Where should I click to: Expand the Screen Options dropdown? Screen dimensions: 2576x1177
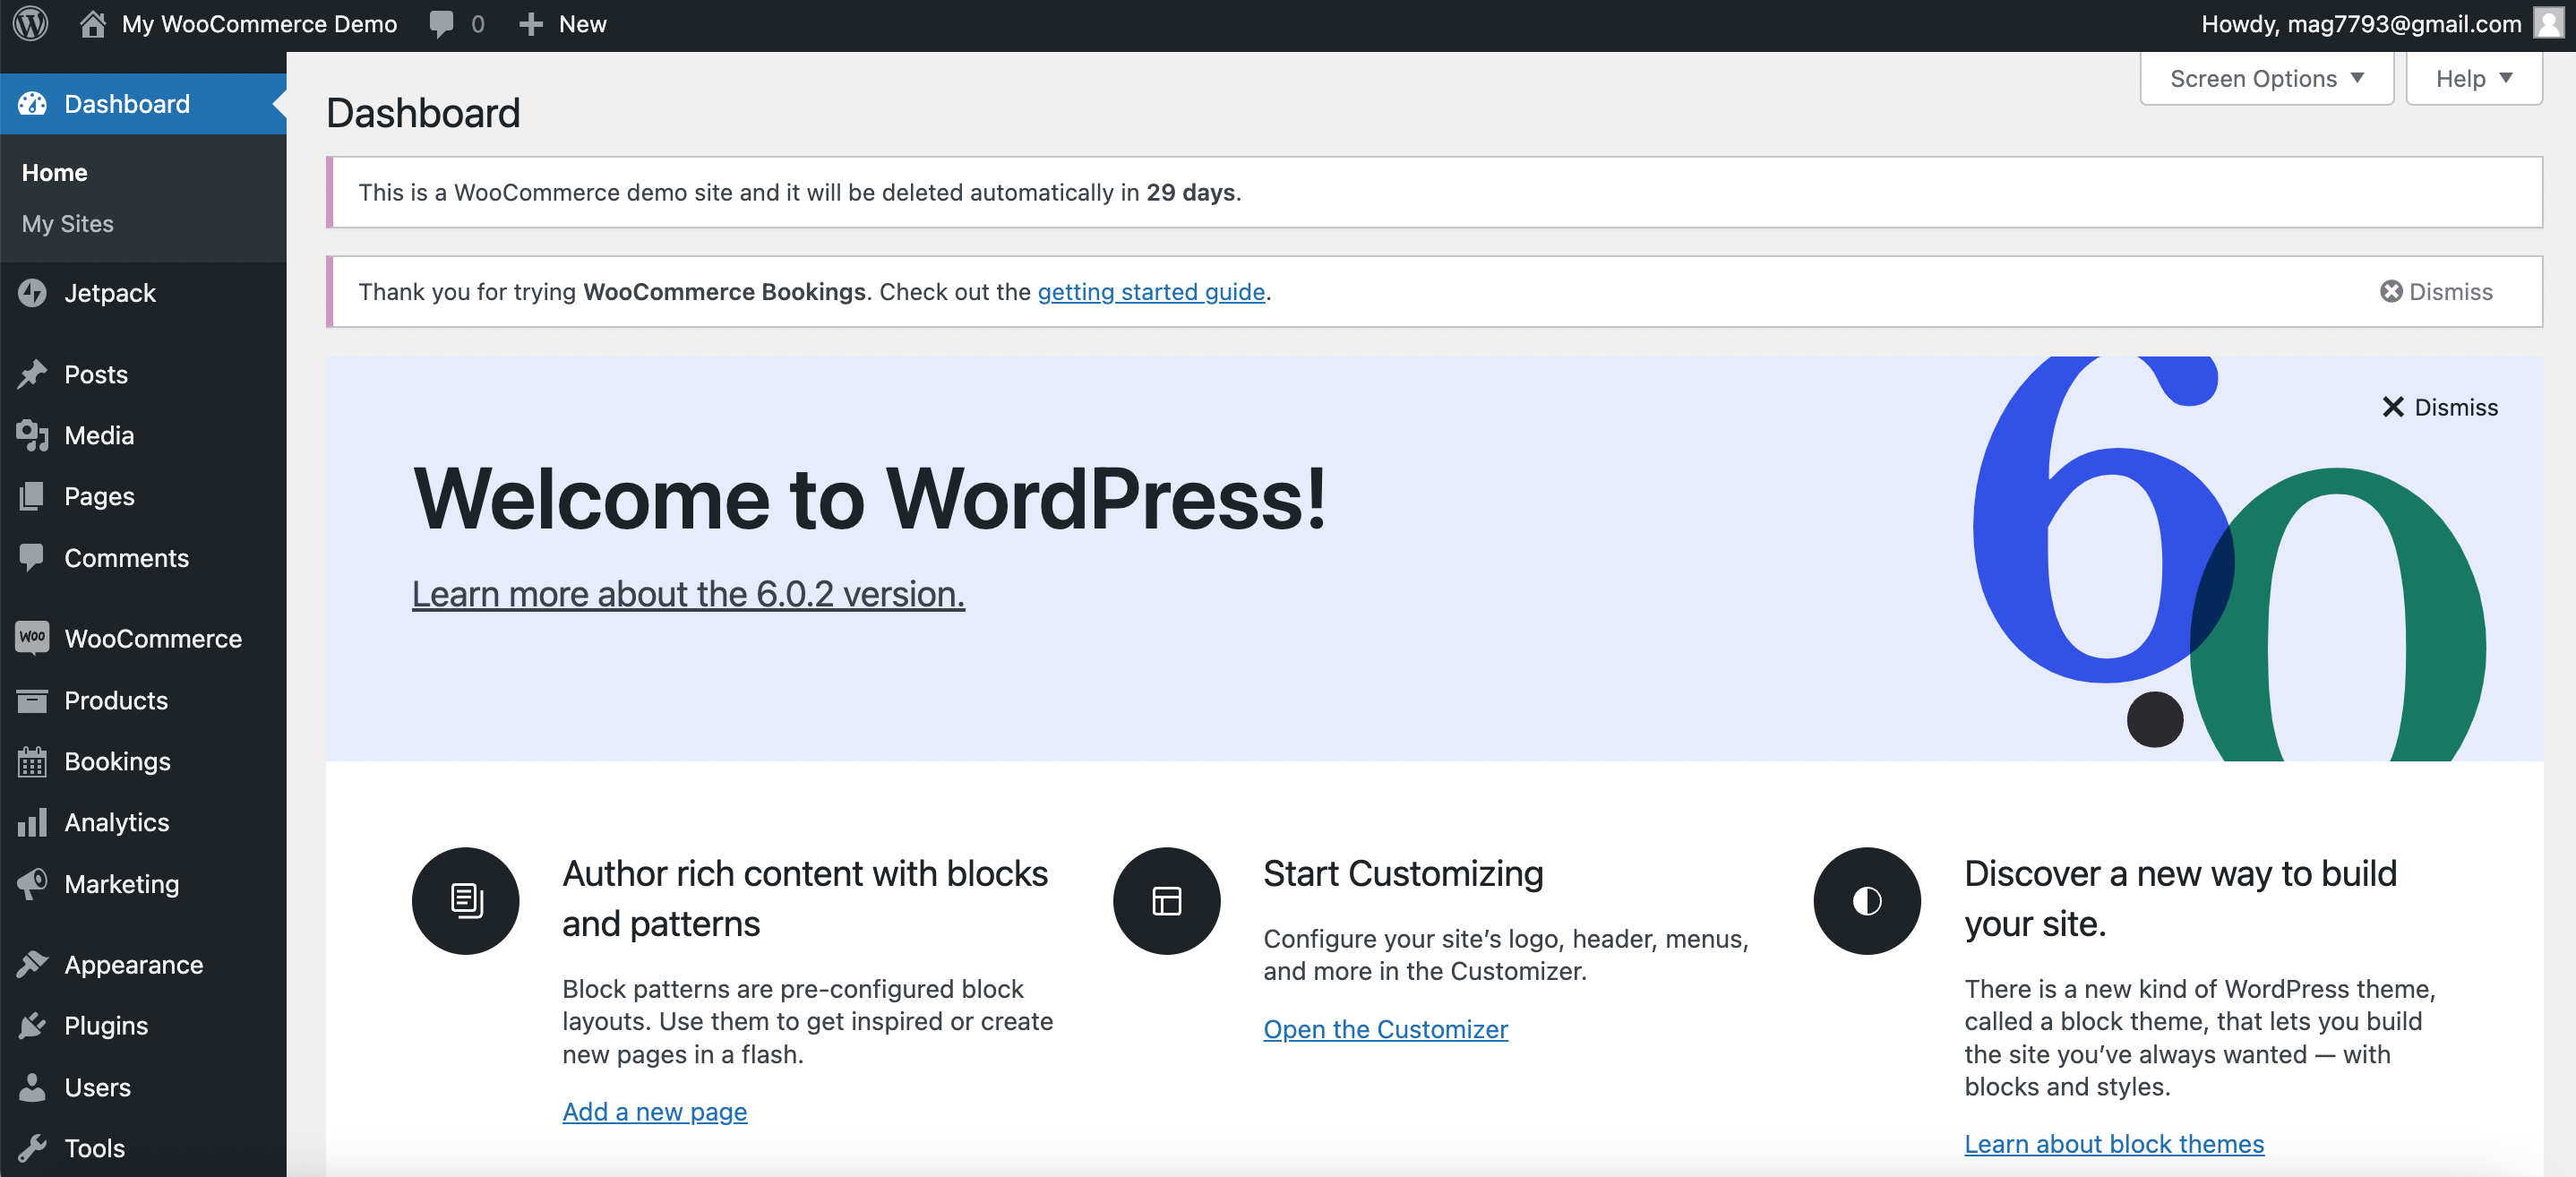click(x=2267, y=79)
